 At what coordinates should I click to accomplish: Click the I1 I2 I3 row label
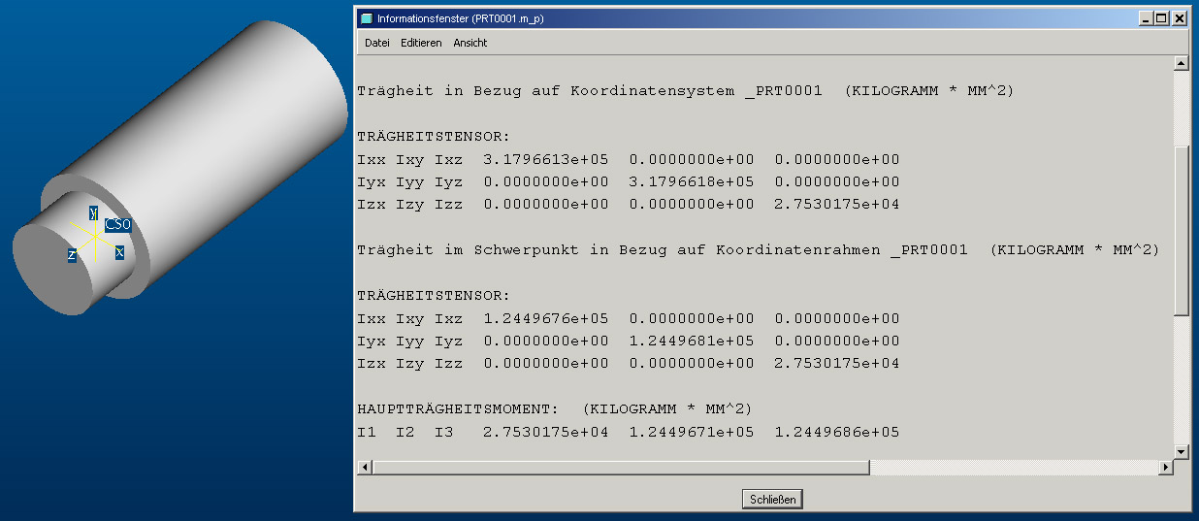point(405,432)
